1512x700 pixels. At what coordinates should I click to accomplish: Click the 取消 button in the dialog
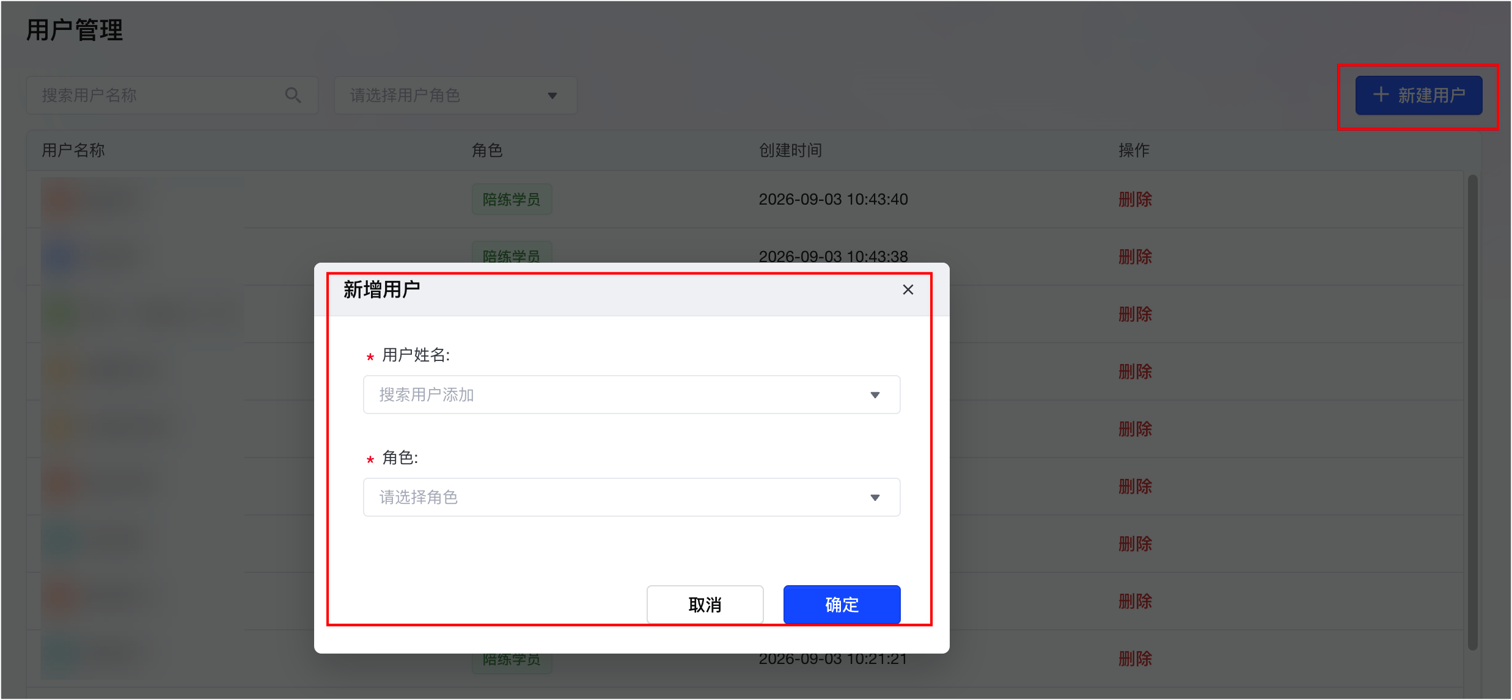(705, 605)
